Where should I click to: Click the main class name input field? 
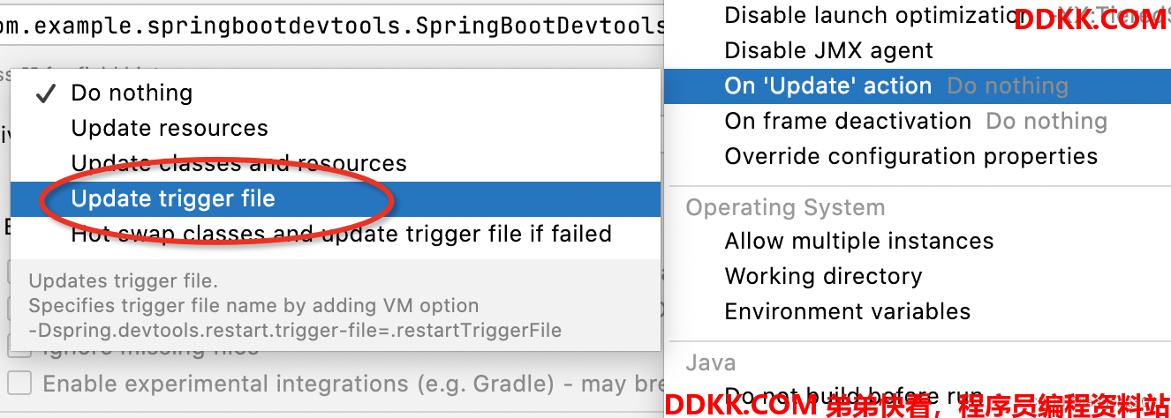click(x=331, y=26)
